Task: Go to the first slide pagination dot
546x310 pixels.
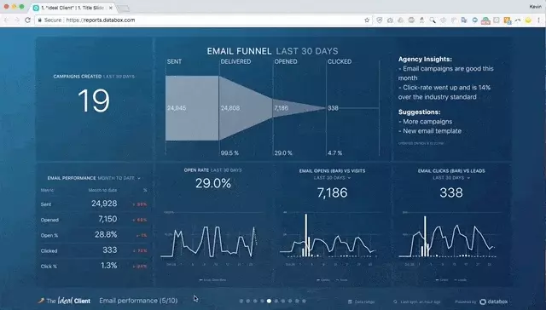Action: (x=241, y=301)
